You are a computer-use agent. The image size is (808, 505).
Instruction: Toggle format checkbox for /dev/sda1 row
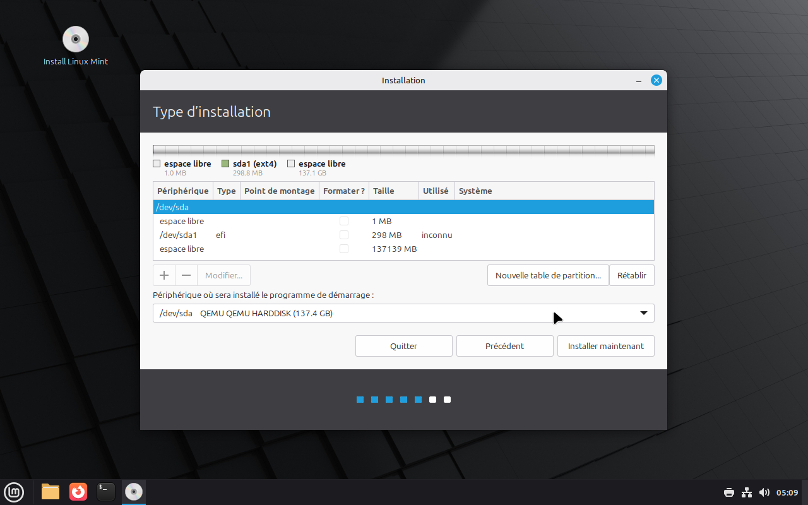point(344,235)
